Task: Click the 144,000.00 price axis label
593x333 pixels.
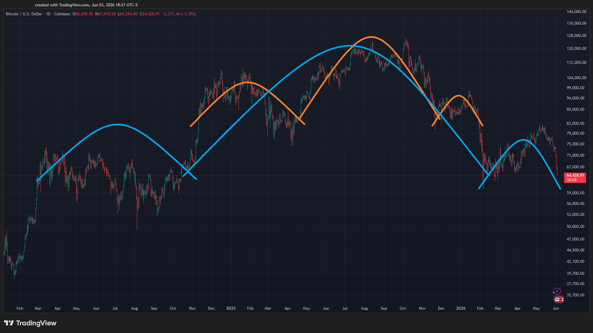Action: [x=576, y=11]
